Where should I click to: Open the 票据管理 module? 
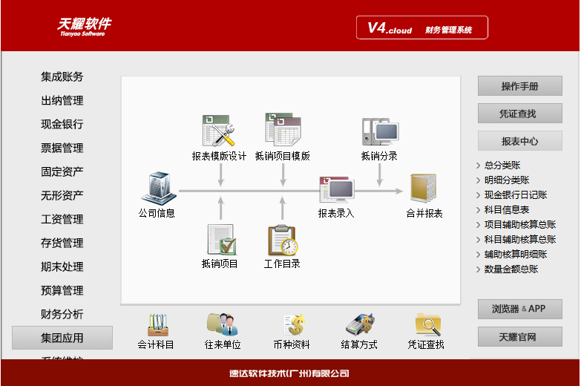tap(62, 148)
